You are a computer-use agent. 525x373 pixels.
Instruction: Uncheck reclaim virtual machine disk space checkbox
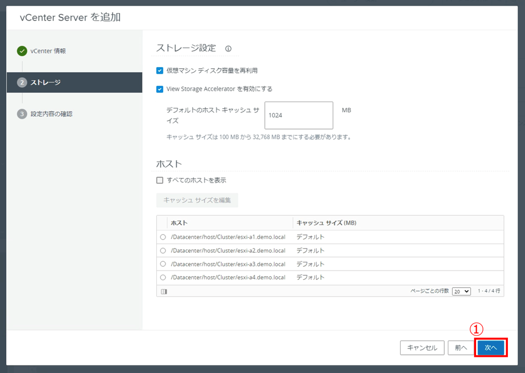160,70
